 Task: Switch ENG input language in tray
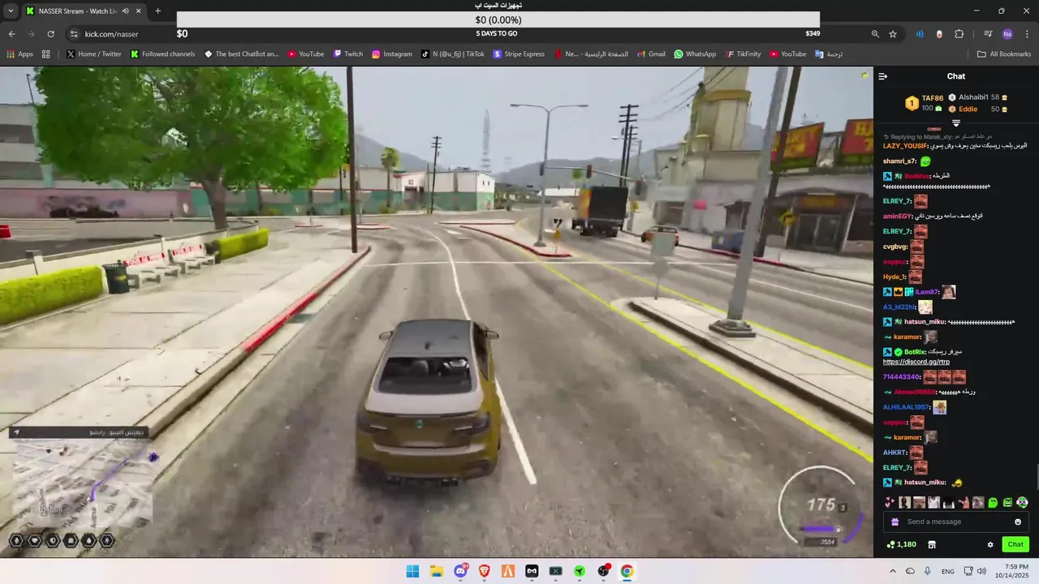(x=947, y=571)
